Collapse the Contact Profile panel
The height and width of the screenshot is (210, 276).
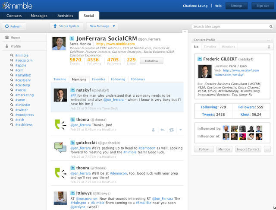tap(268, 40)
